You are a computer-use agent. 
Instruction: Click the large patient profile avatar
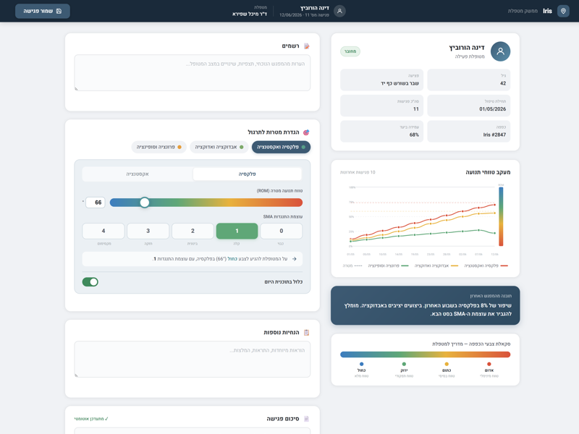[500, 51]
